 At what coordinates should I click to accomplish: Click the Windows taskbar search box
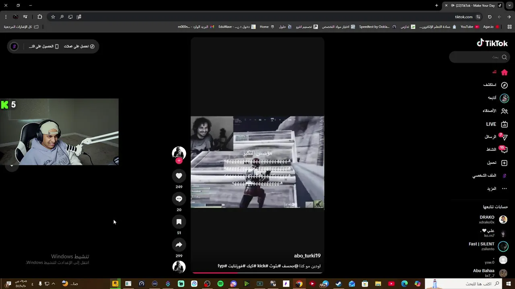pyautogui.click(x=463, y=284)
